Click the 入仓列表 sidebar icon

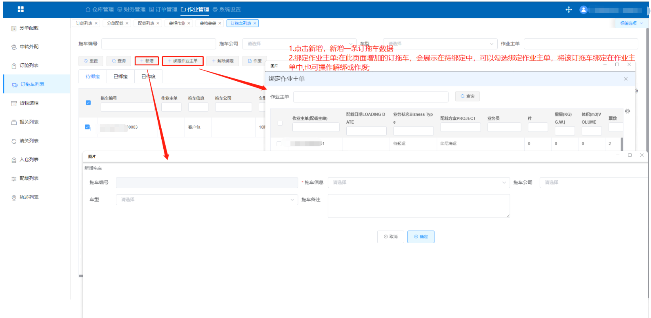[14, 160]
